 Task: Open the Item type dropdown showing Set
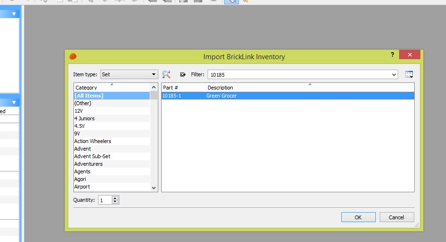pyautogui.click(x=129, y=74)
